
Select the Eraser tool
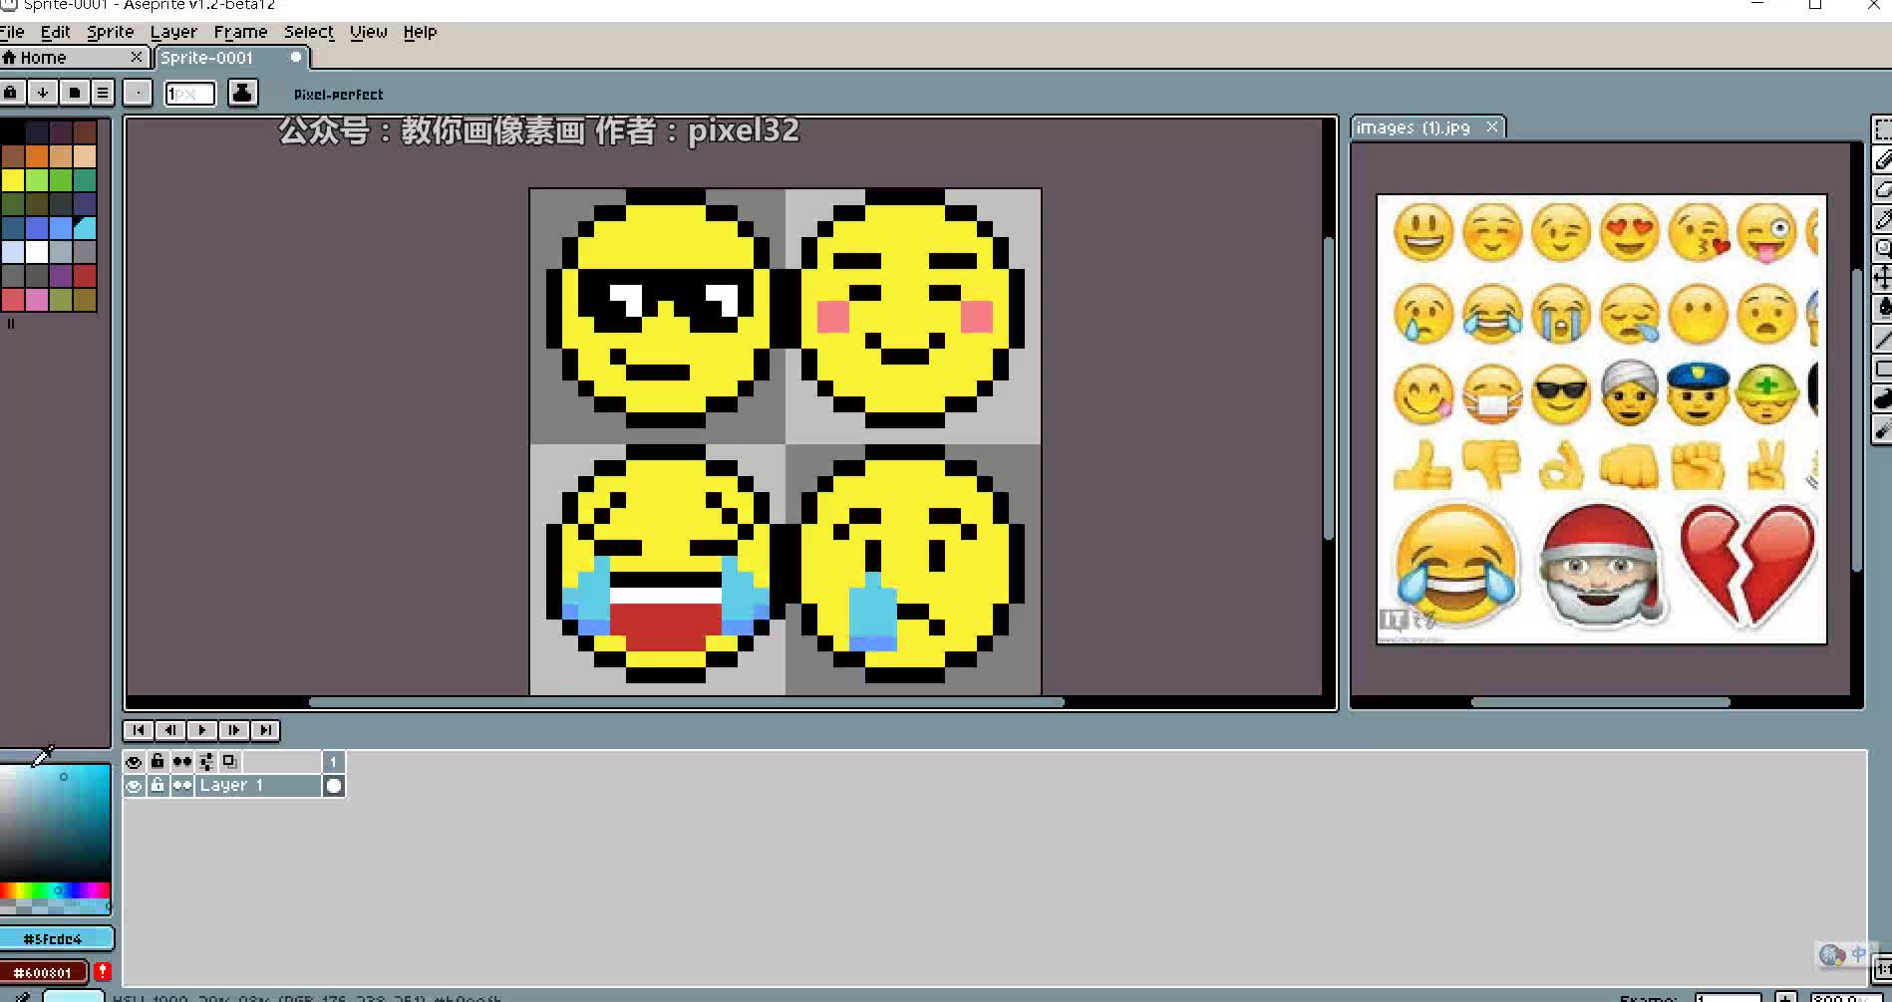[x=1882, y=189]
